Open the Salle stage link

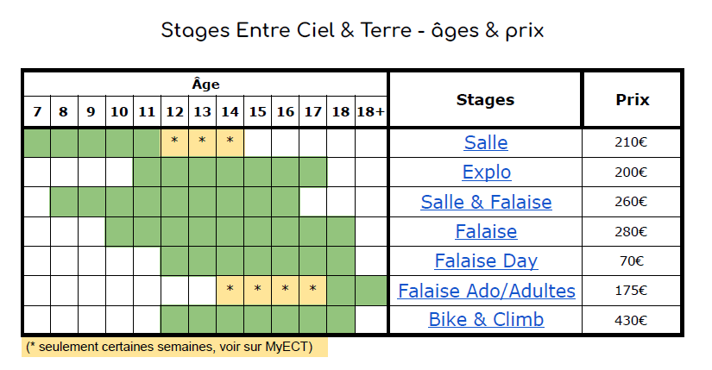486,142
